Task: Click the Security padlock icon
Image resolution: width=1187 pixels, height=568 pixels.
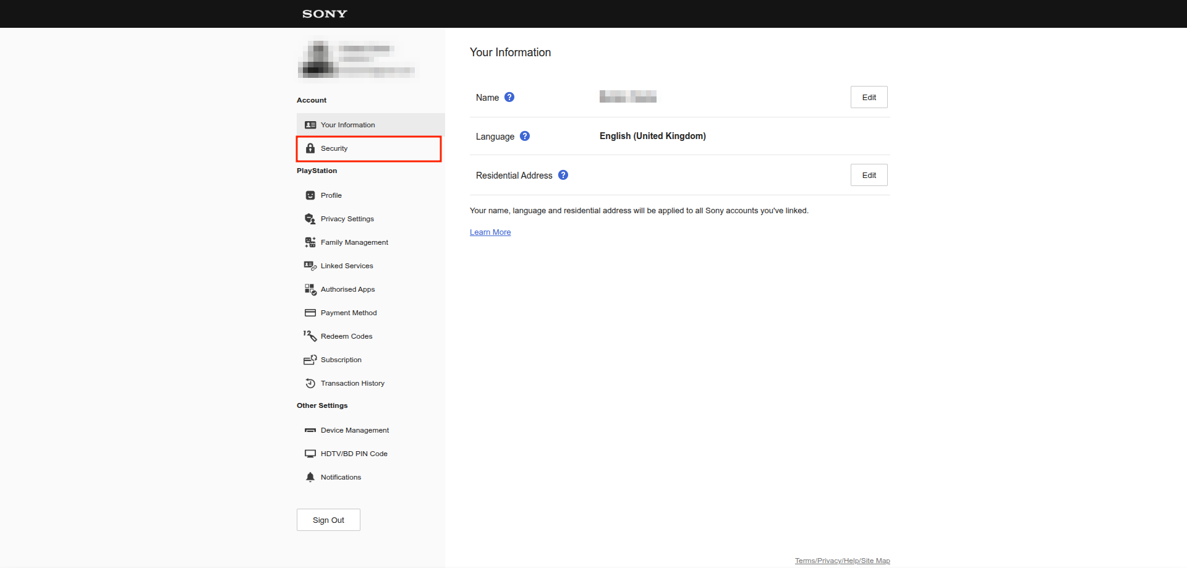Action: pos(310,148)
